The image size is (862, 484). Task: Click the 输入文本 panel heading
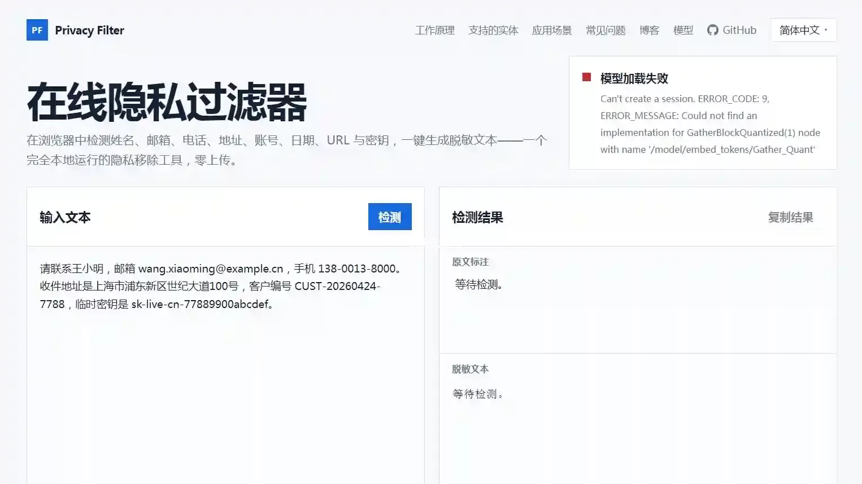[65, 217]
